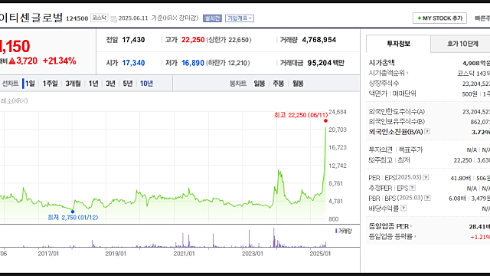
Task: Open the 기업개요 dropdown
Action: point(240,18)
